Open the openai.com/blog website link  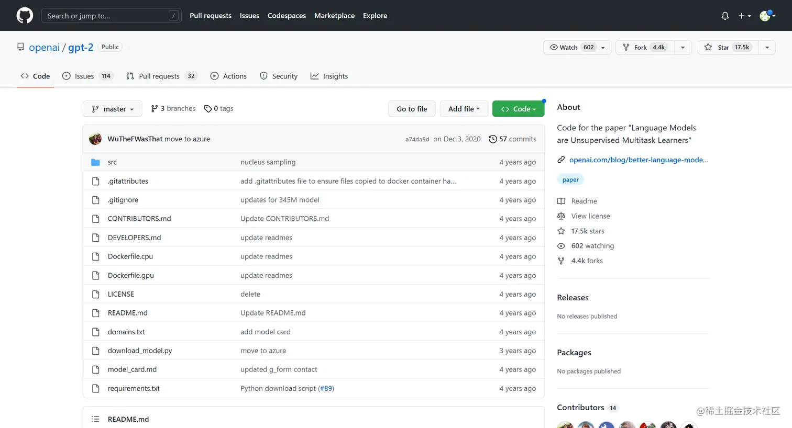(x=639, y=160)
